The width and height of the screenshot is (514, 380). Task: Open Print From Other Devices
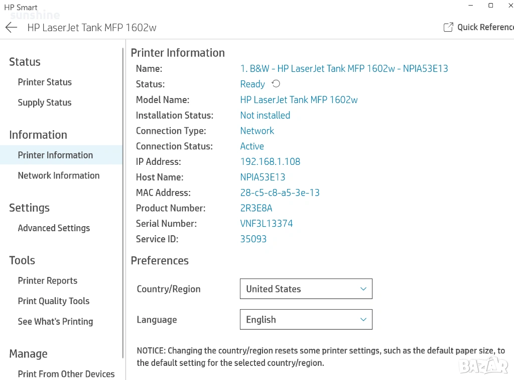(x=66, y=374)
